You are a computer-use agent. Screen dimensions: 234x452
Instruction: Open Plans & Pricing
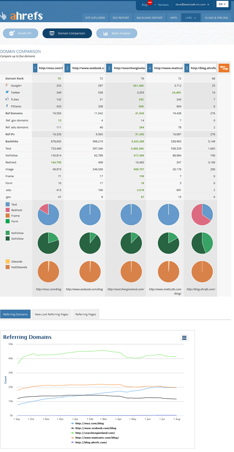coord(216,18)
